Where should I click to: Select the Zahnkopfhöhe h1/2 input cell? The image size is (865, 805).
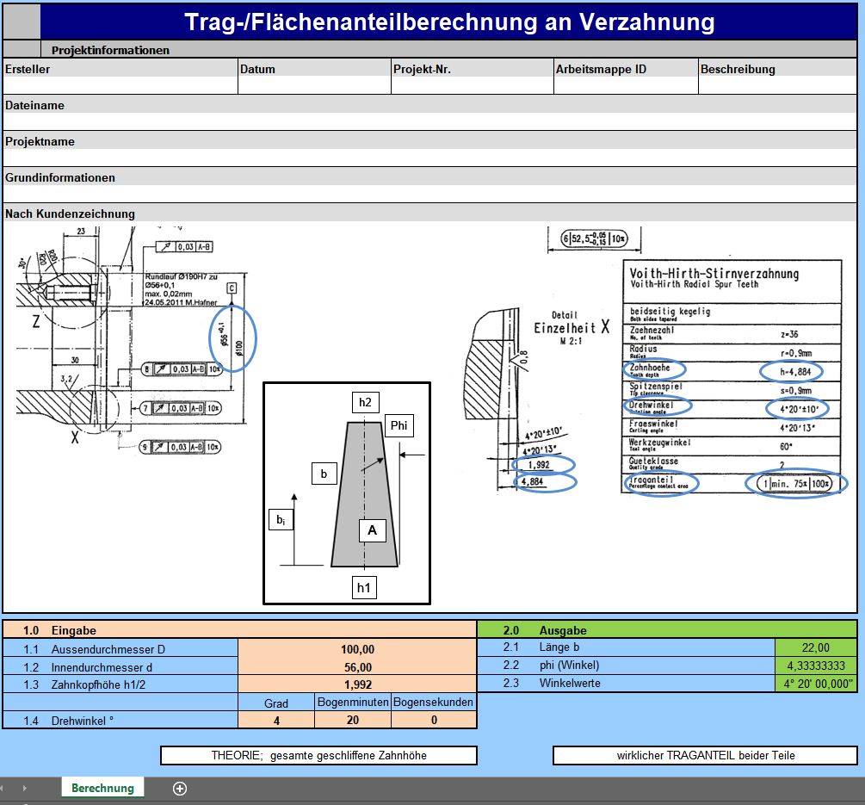tap(356, 684)
